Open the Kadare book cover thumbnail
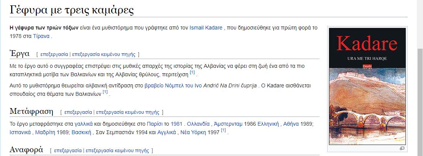Viewport: 423px width, 156px height. pos(367,86)
